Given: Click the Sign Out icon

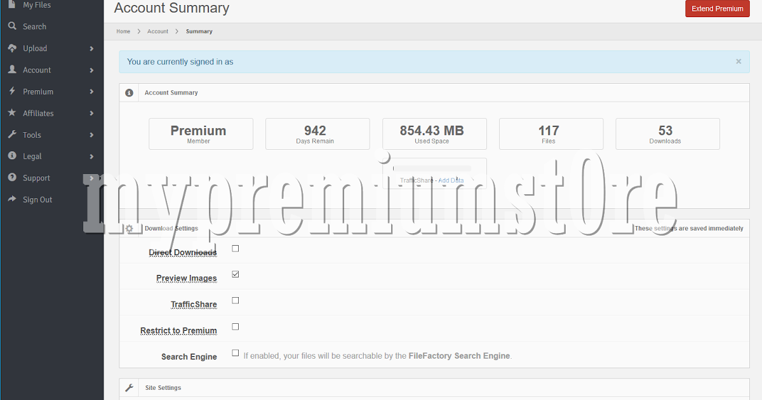Looking at the screenshot, I should click(13, 199).
